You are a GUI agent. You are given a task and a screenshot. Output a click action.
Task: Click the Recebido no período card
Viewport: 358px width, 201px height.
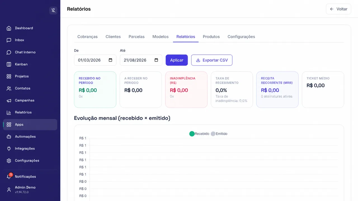[x=95, y=90]
